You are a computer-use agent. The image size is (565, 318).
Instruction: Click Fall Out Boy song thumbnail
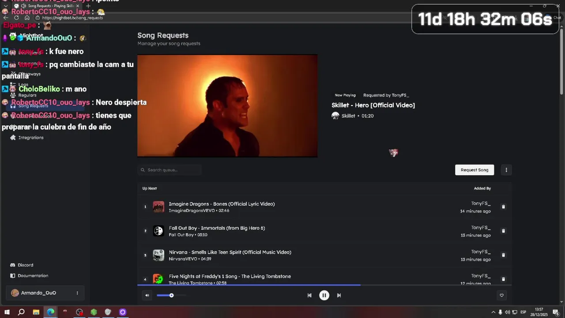coord(158,231)
